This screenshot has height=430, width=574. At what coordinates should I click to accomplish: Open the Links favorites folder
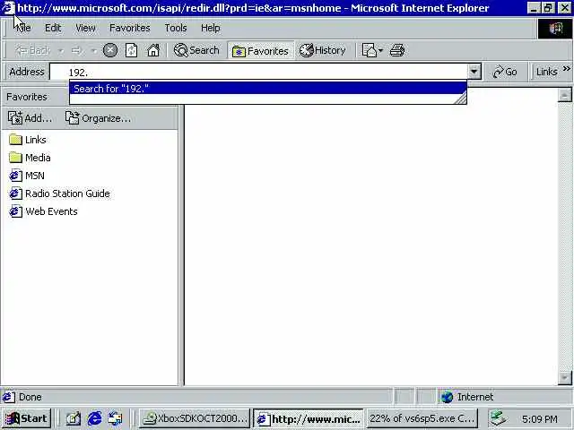28,140
